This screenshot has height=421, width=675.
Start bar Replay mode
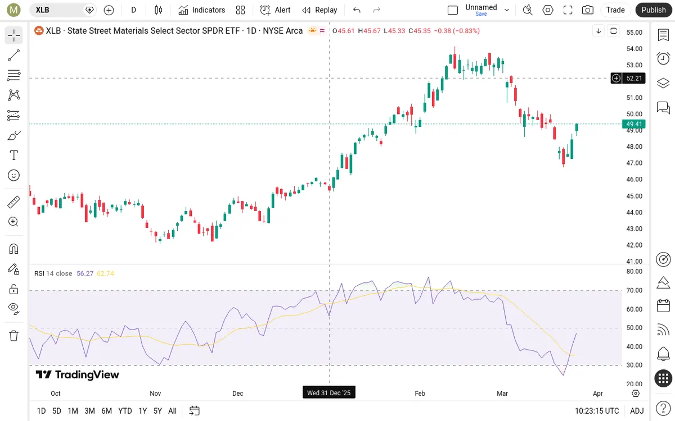[319, 10]
